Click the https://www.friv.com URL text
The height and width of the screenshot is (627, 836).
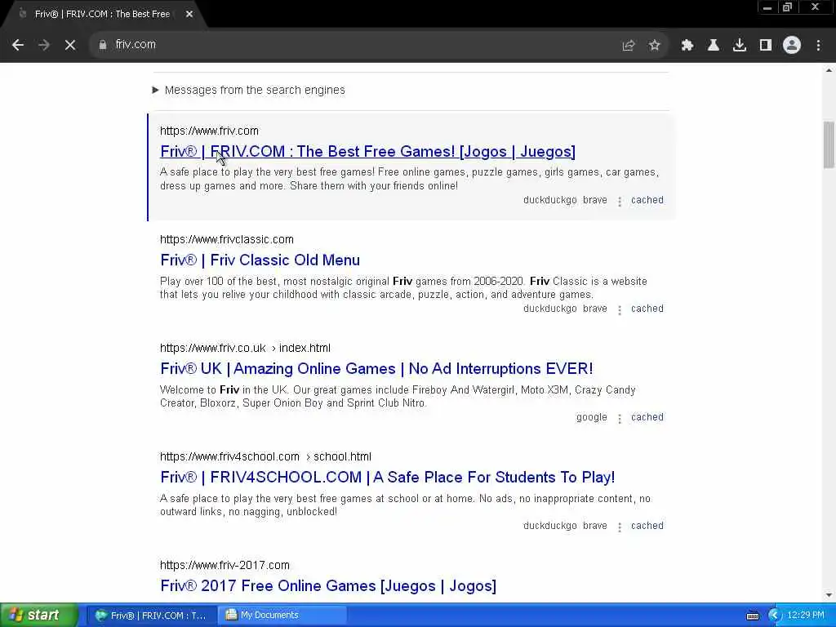[x=210, y=131]
